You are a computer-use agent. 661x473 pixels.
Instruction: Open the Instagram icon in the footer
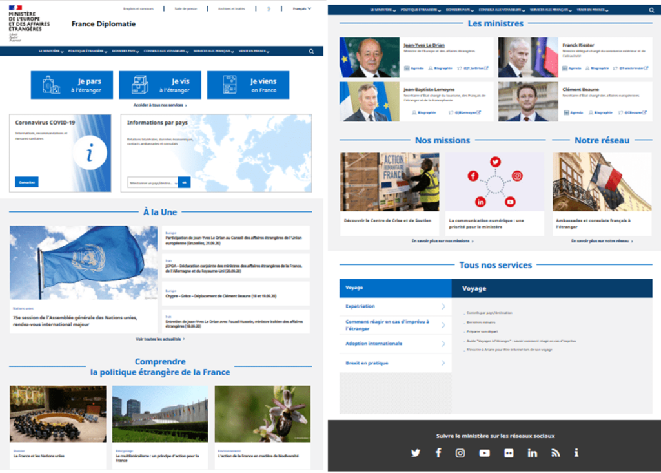point(460,453)
